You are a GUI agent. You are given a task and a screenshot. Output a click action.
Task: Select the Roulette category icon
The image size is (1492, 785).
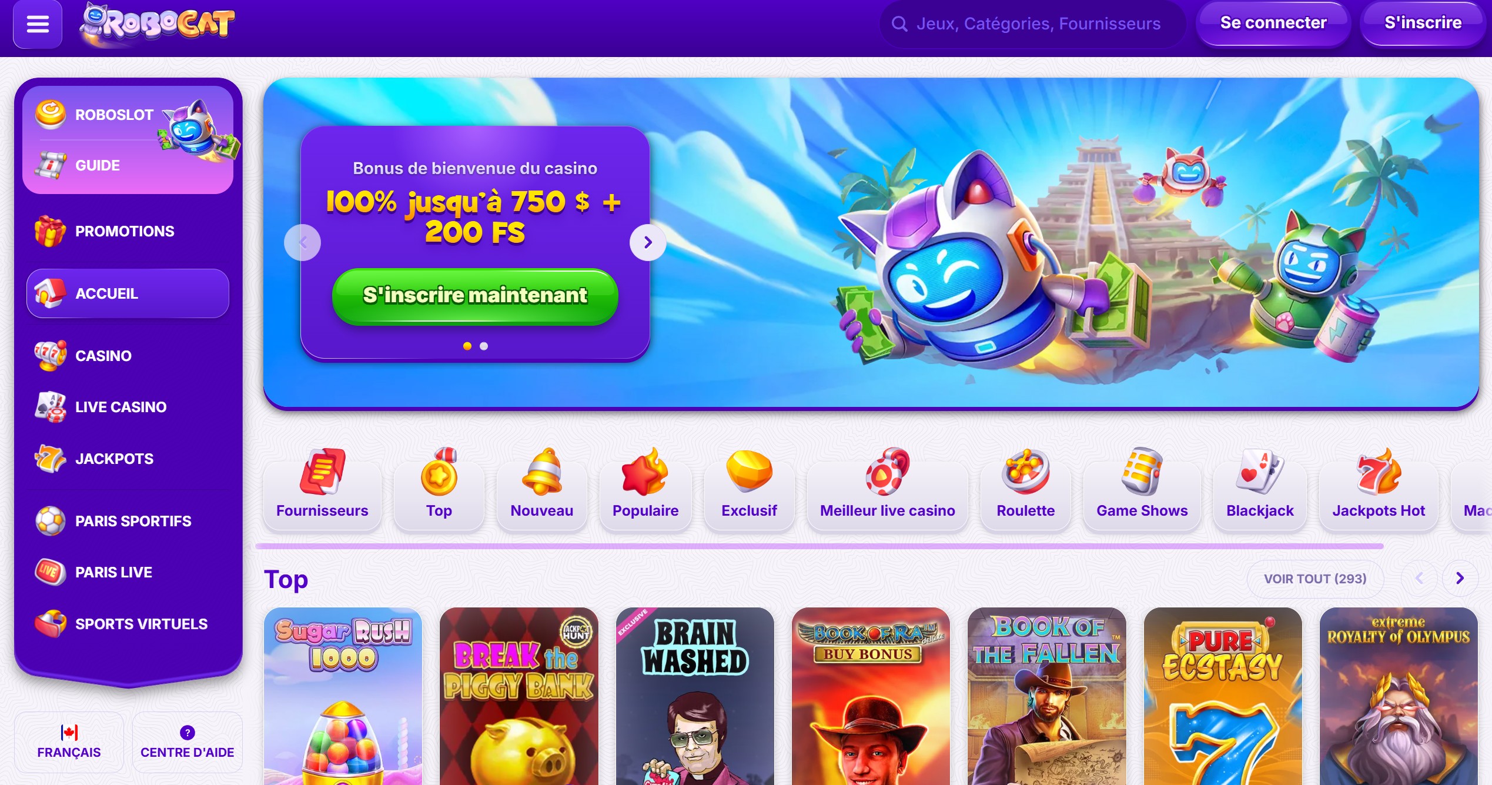coord(1025,472)
